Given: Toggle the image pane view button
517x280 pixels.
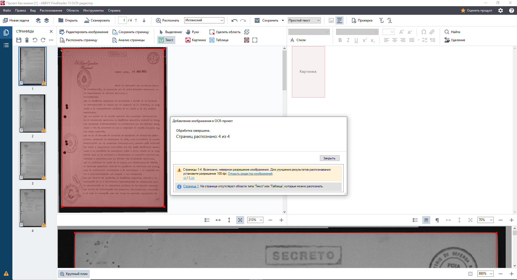Looking at the screenshot, I should (x=331, y=20).
